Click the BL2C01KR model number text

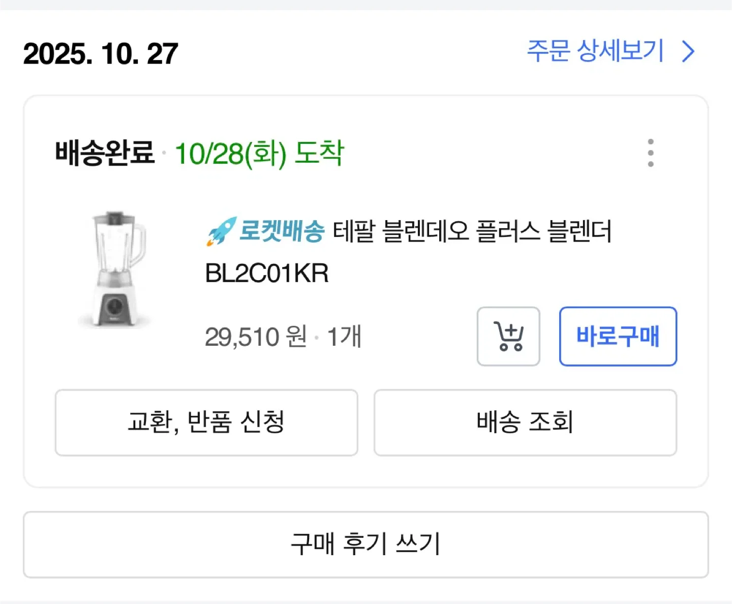point(267,274)
